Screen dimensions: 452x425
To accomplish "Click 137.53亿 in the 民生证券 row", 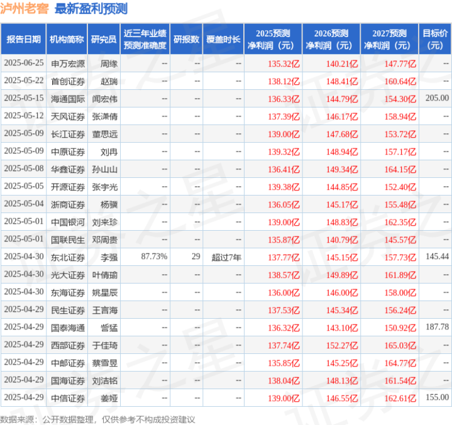I will [284, 310].
